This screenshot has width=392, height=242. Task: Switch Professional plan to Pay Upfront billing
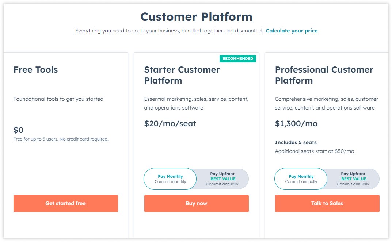(354, 179)
